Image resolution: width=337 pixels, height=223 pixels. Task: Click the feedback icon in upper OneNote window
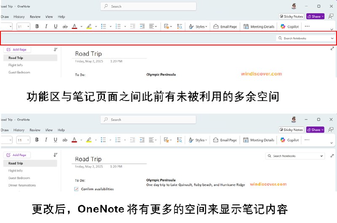331,16
